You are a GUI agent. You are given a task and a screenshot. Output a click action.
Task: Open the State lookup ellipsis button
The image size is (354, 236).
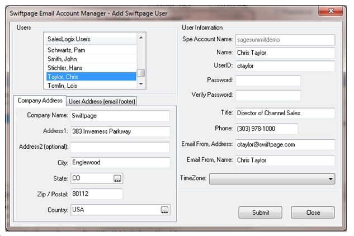click(117, 178)
